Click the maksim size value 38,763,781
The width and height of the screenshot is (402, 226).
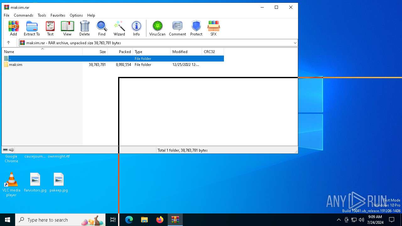coord(97,64)
